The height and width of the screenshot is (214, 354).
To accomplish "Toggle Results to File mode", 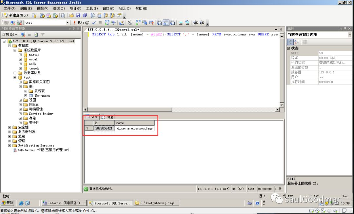I will point(172,23).
